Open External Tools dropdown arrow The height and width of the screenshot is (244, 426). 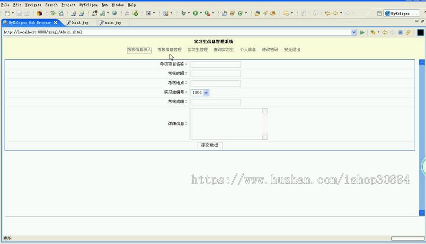[213, 13]
